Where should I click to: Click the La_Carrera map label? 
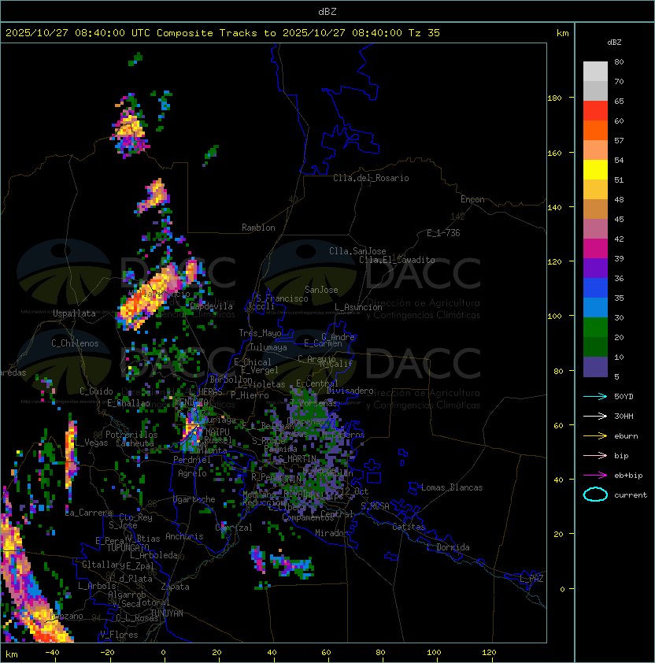pos(89,513)
